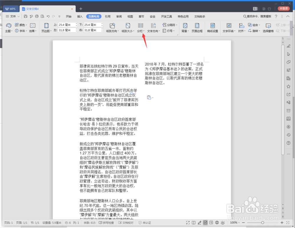This screenshot has height=228, width=295.
Task: Click the Print icon in quick toolbar
Action: pyautogui.click(x=37, y=16)
